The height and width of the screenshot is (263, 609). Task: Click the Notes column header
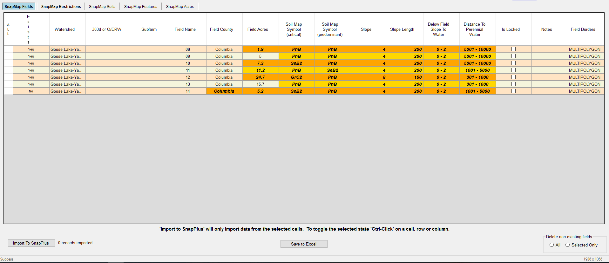click(x=550, y=29)
